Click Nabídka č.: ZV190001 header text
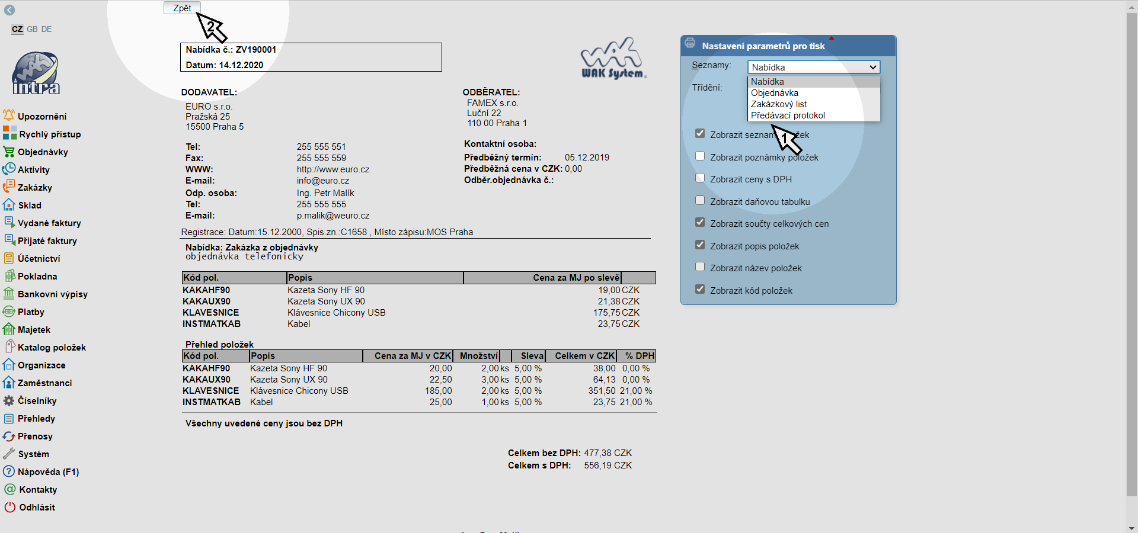Screen dimensions: 1138x533 click(231, 50)
